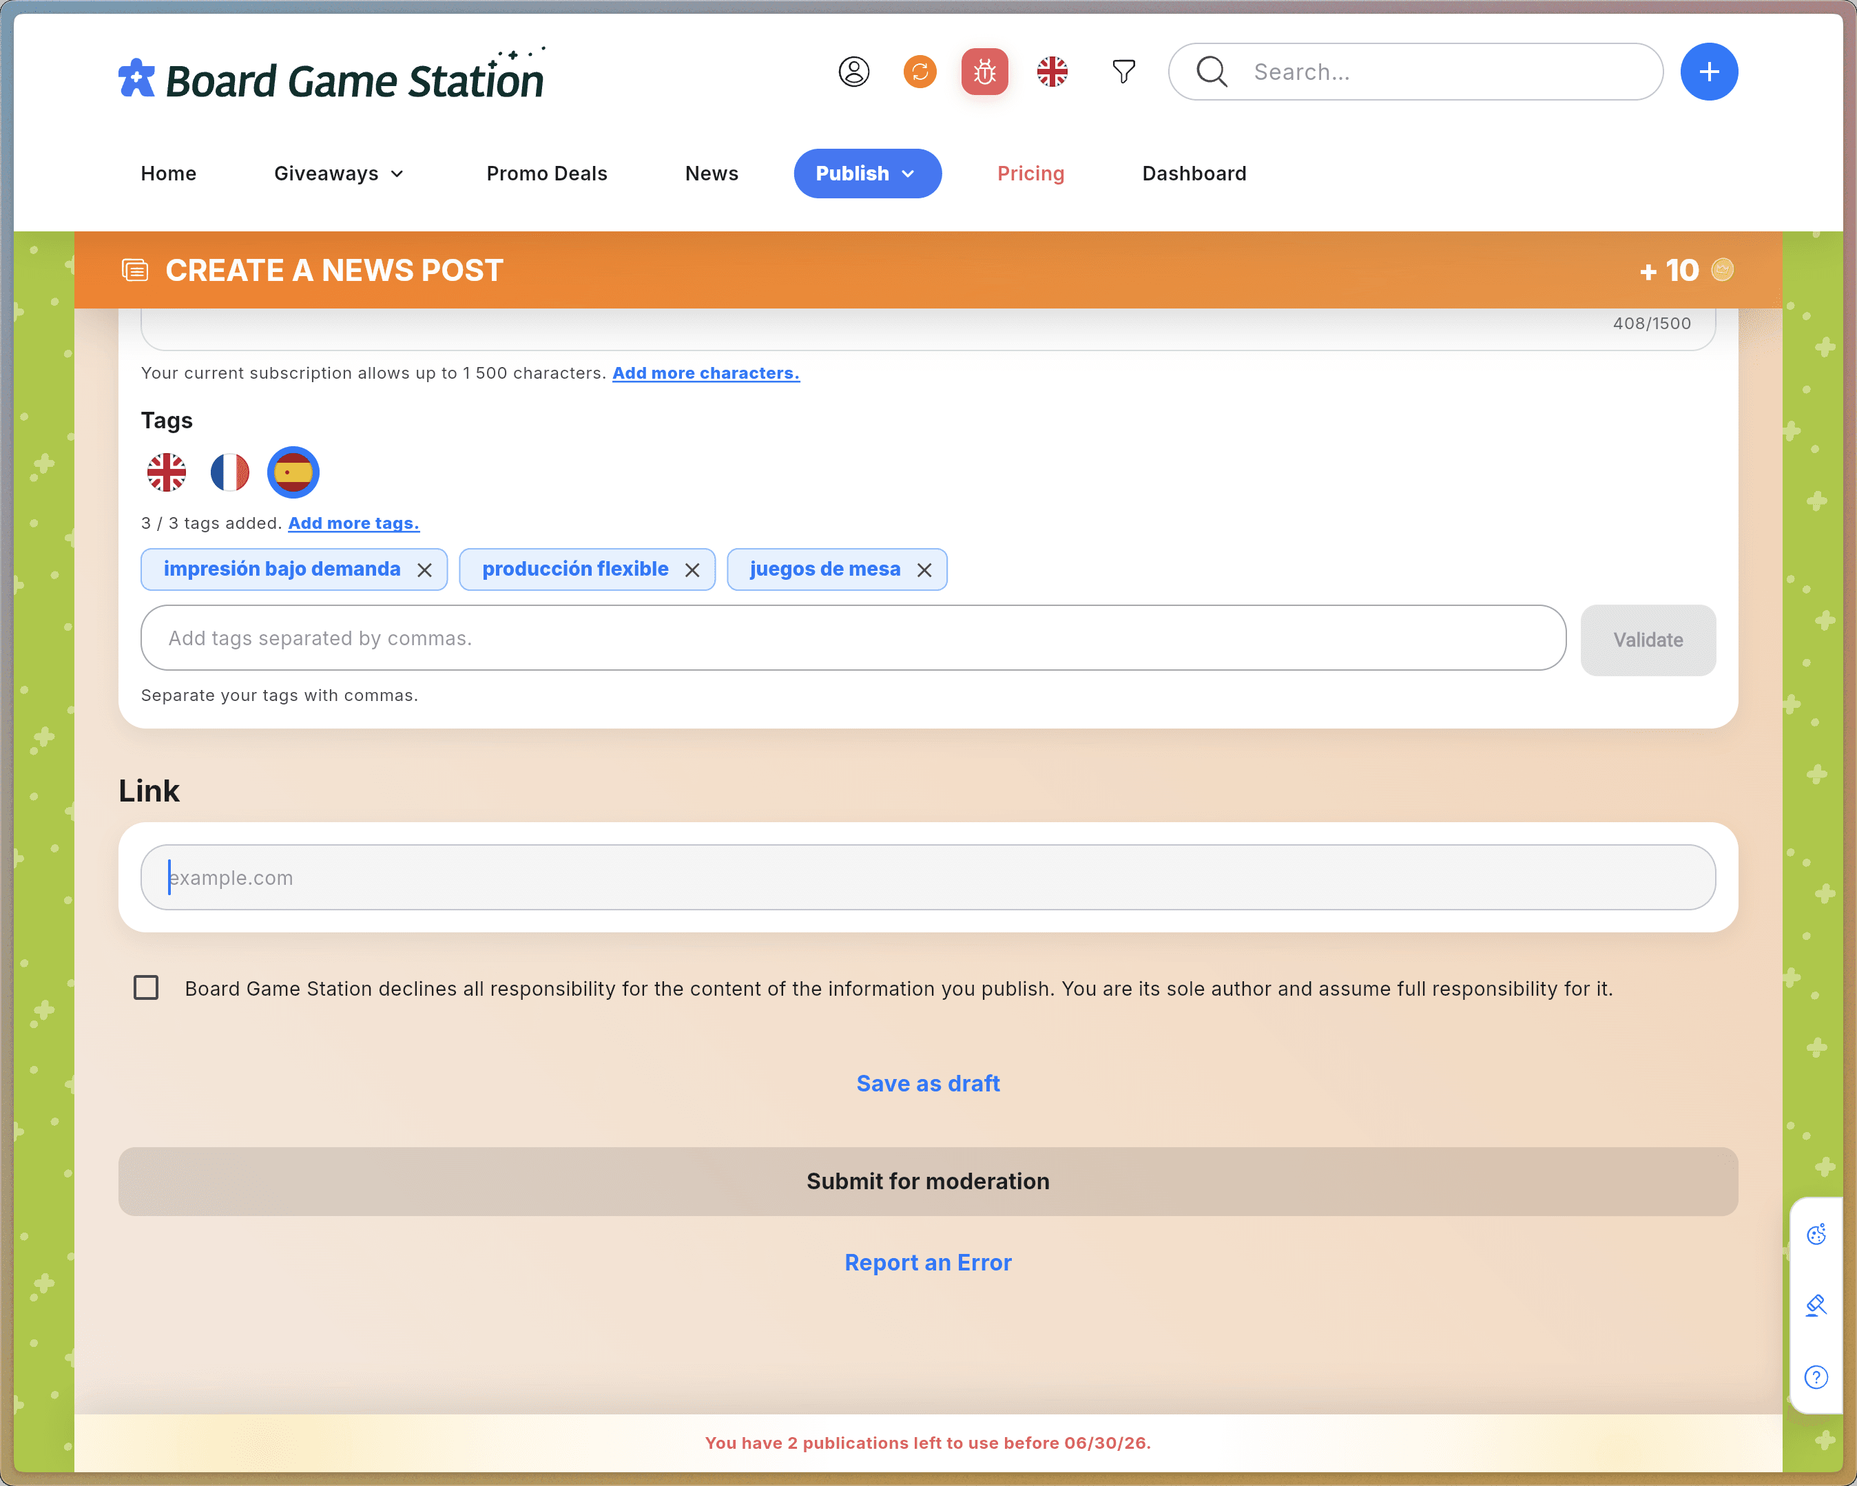Go to the Home menu item
Viewport: 1857px width, 1486px height.
click(169, 174)
